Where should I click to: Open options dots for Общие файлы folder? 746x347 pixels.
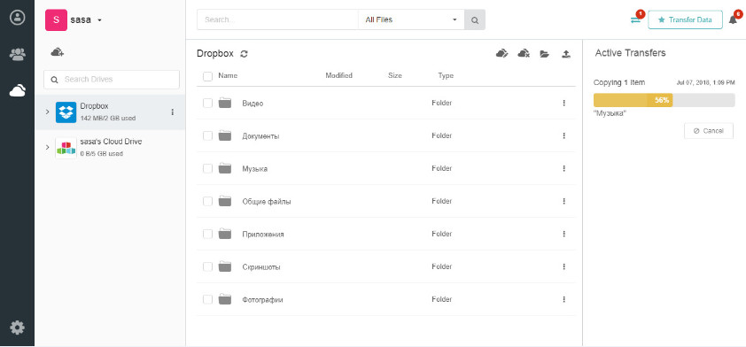[563, 201]
